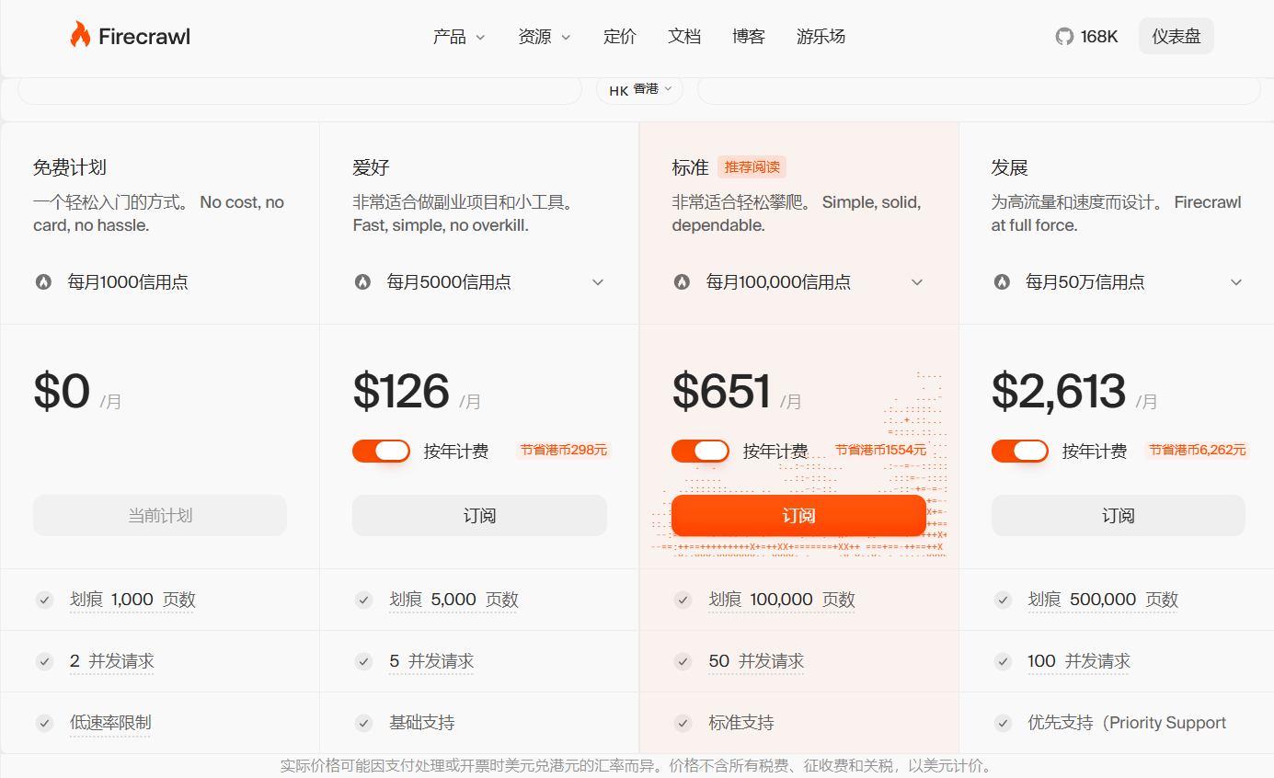The height and width of the screenshot is (778, 1274).
Task: Click flame credit icon in 免费计划 card
Action: [x=43, y=282]
